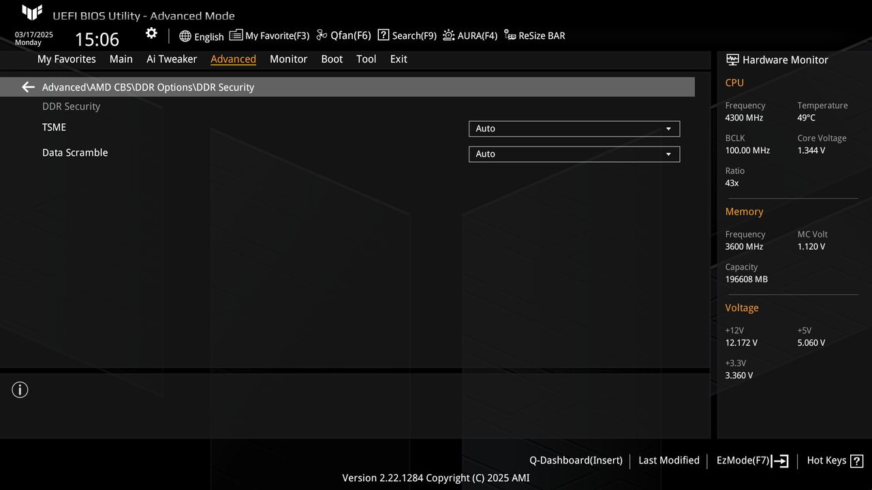
Task: Click Core Voltage value 1.344 V
Action: tap(811, 150)
